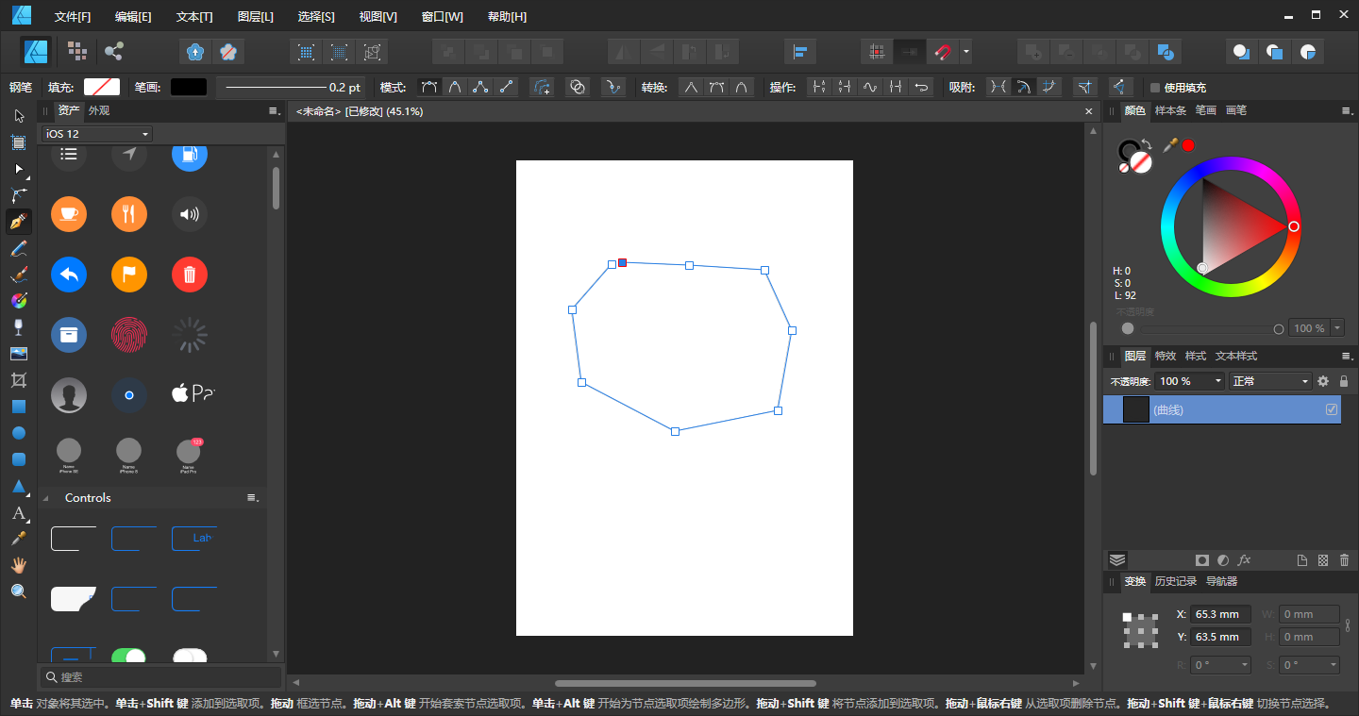Pick the Crop tool

[18, 380]
